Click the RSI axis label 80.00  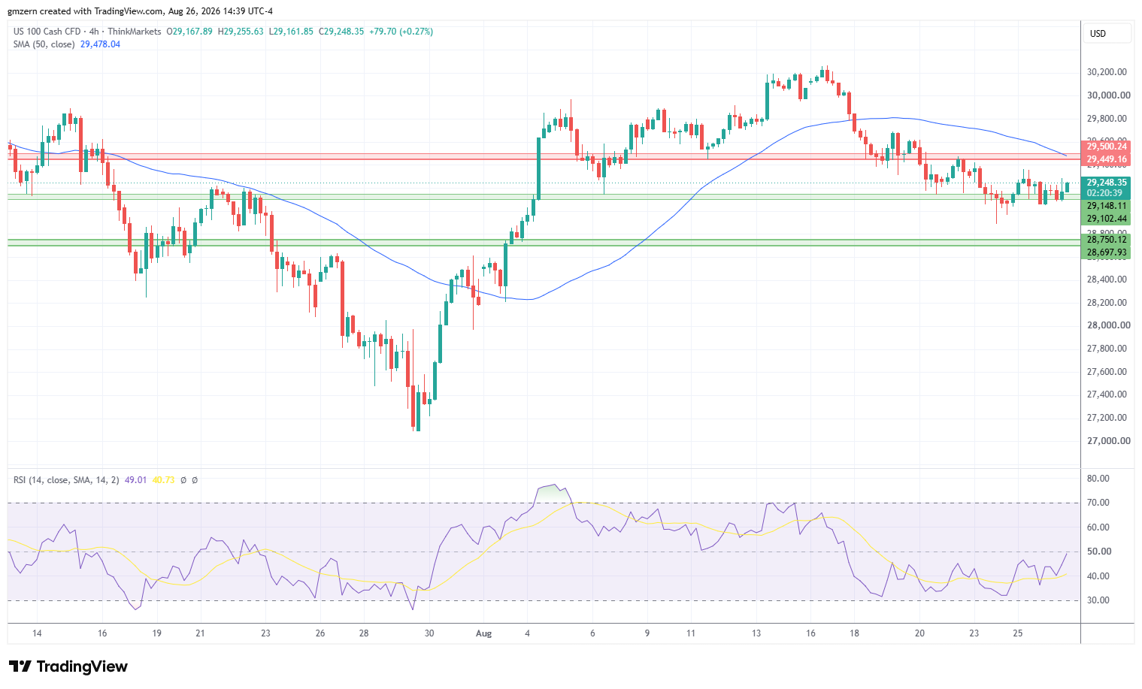[x=1098, y=479]
